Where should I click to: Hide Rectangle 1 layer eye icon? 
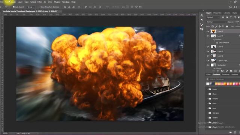[x=208, y=65]
